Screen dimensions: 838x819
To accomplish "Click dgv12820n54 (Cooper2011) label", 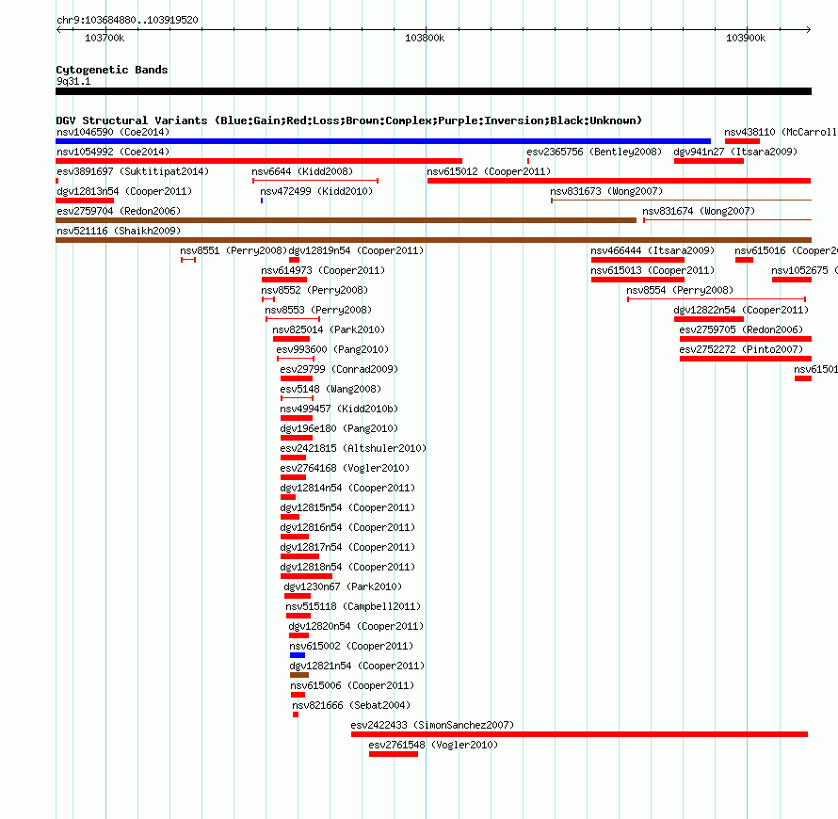I will (x=356, y=626).
